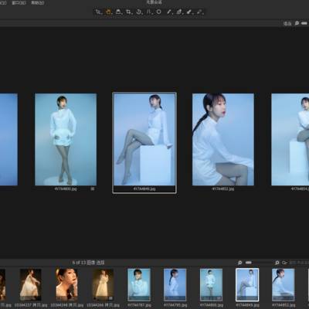Choose the white balance picker tool
This screenshot has width=309, height=309.
click(189, 12)
